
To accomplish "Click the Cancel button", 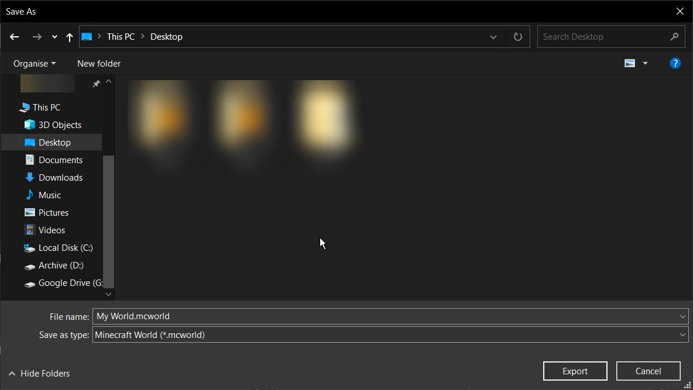I will click(x=648, y=371).
